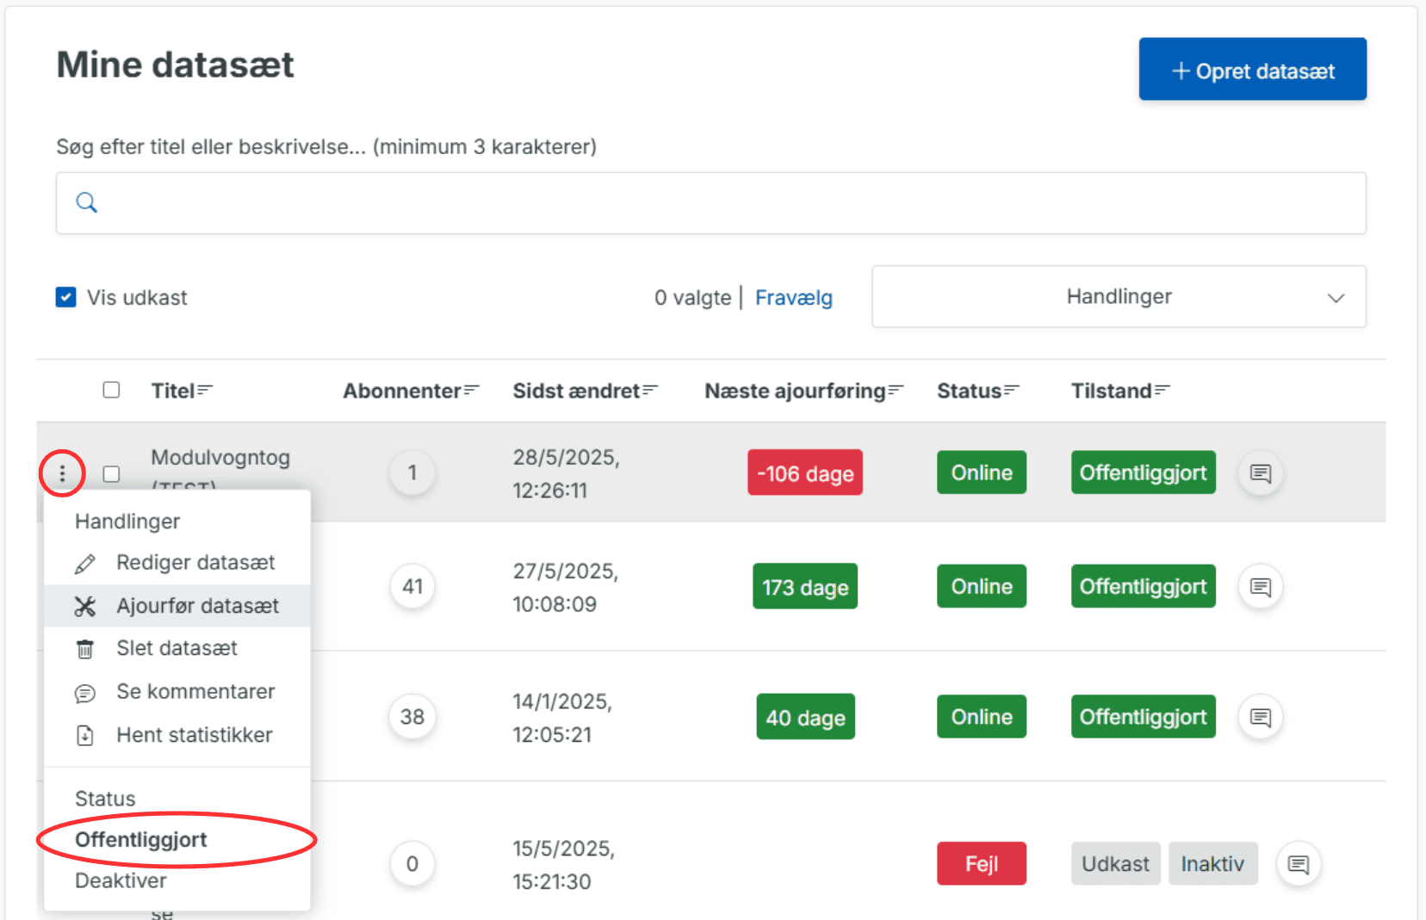Choose Se kommentarer from the menu
The image size is (1426, 920).
[177, 692]
